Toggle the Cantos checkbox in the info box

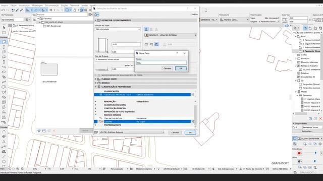tap(314, 20)
